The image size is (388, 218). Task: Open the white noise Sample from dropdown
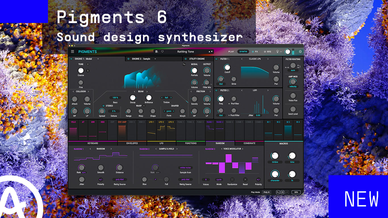[x=185, y=168]
